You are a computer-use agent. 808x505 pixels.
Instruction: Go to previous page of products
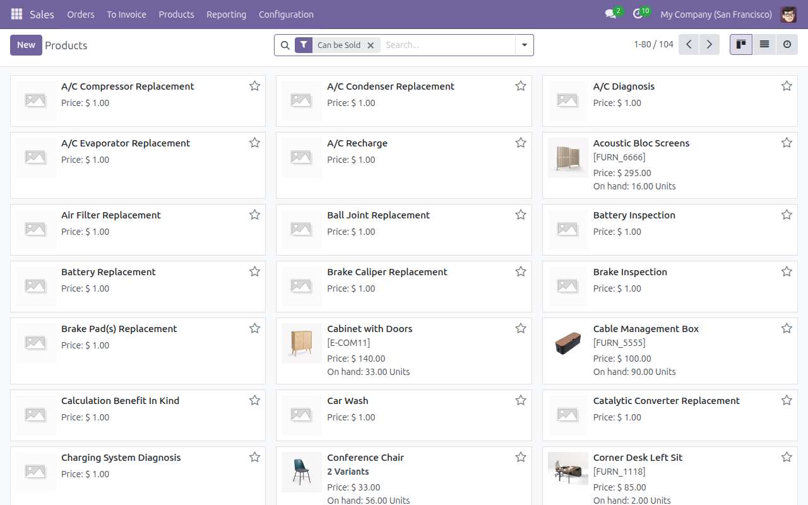click(689, 45)
